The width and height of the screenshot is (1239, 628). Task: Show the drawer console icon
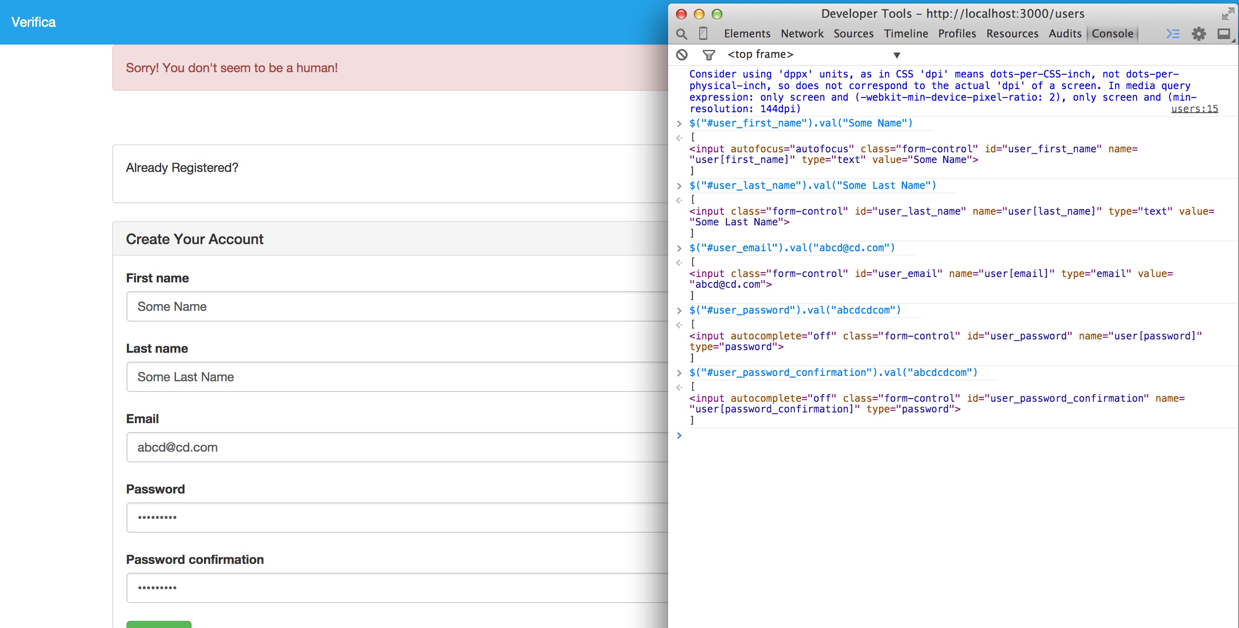(1173, 34)
